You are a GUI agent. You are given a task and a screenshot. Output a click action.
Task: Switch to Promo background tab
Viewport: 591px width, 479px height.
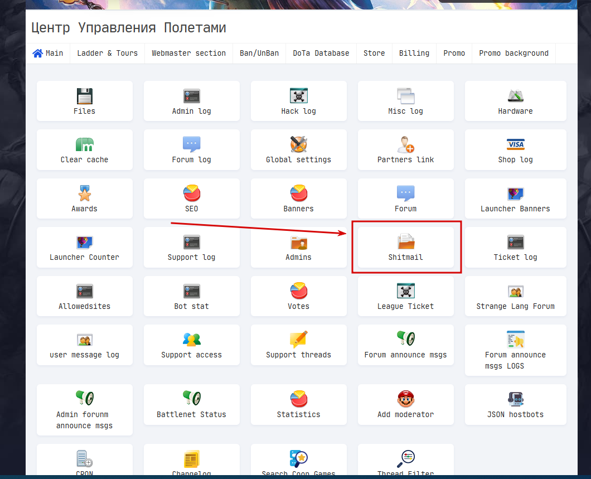point(514,54)
